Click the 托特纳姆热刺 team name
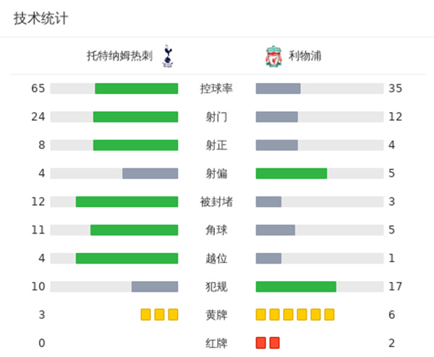Viewport: 434px width, 357px height. pyautogui.click(x=119, y=56)
